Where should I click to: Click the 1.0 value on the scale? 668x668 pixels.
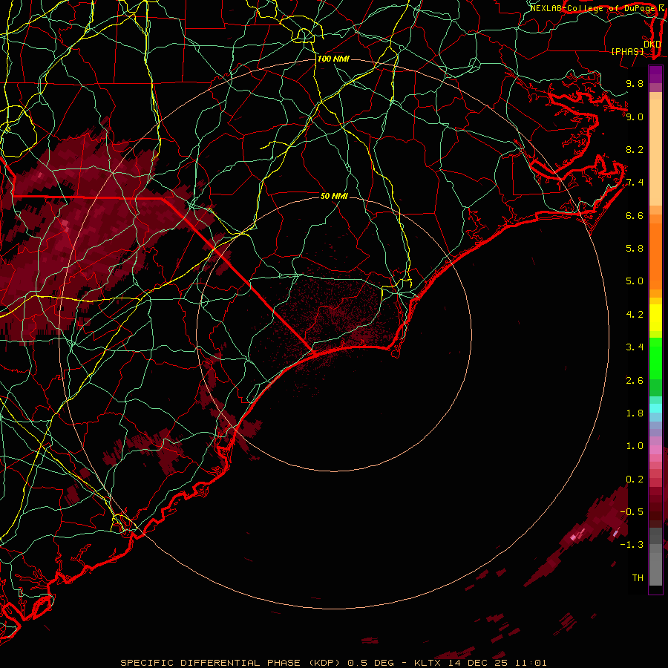(x=635, y=446)
